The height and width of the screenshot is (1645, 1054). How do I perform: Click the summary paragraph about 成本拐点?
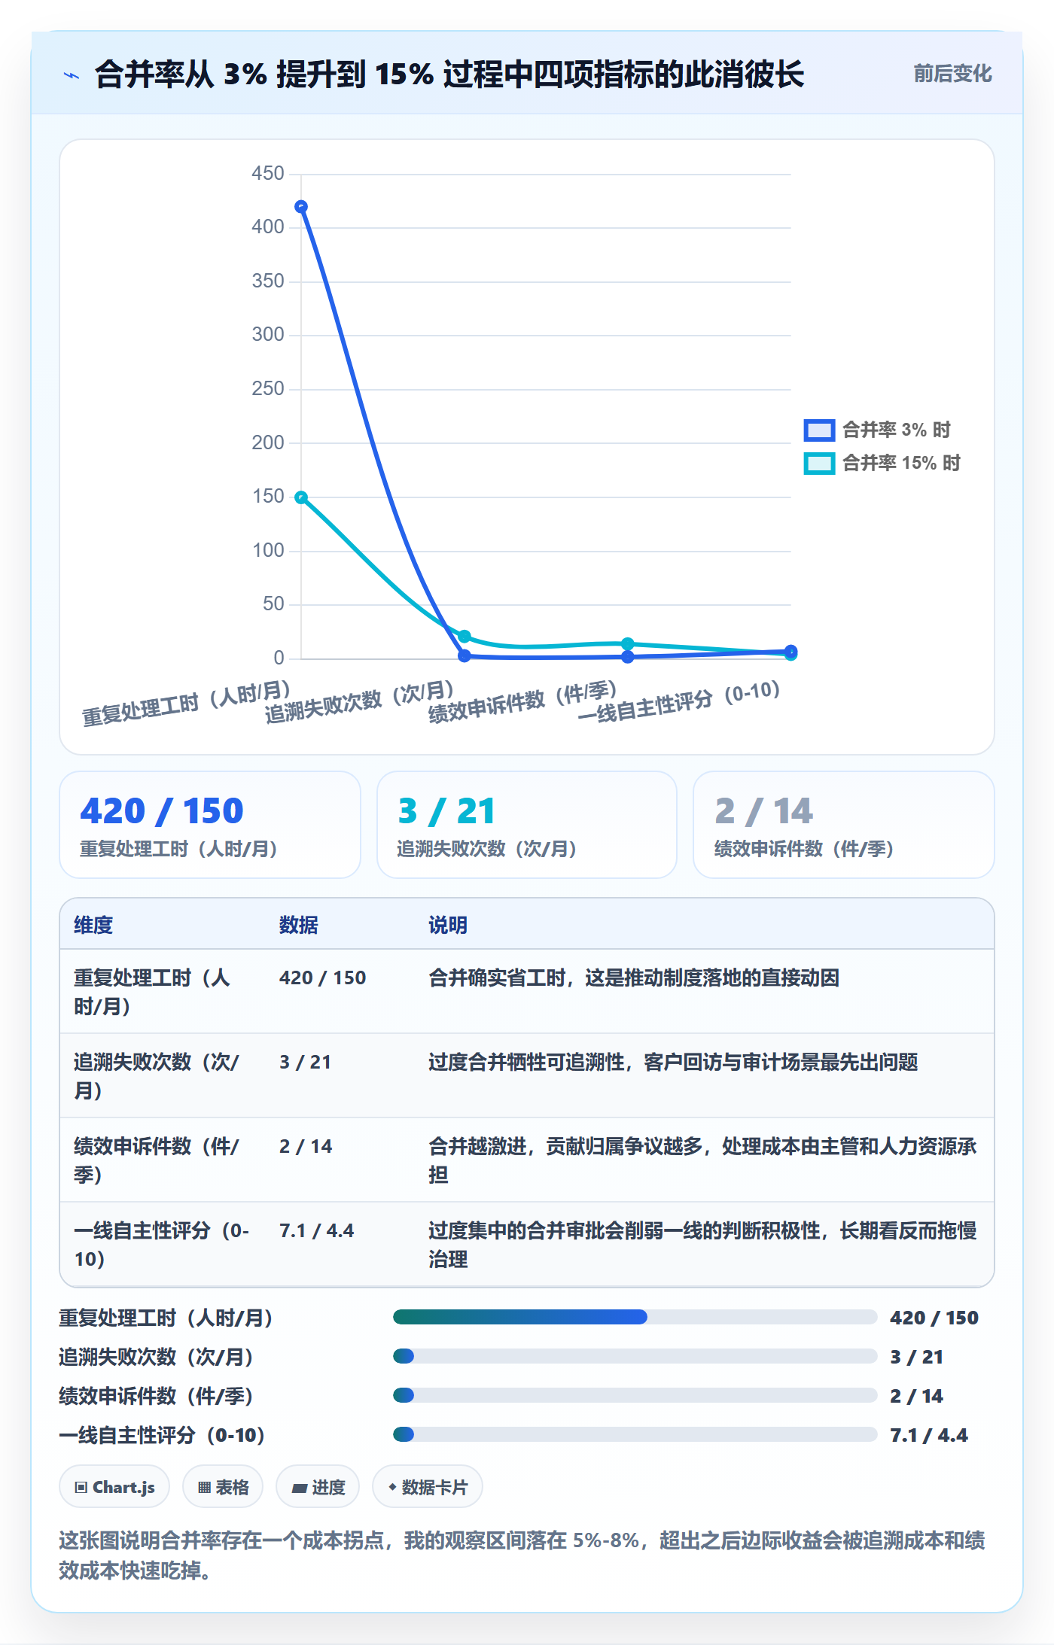click(522, 1555)
